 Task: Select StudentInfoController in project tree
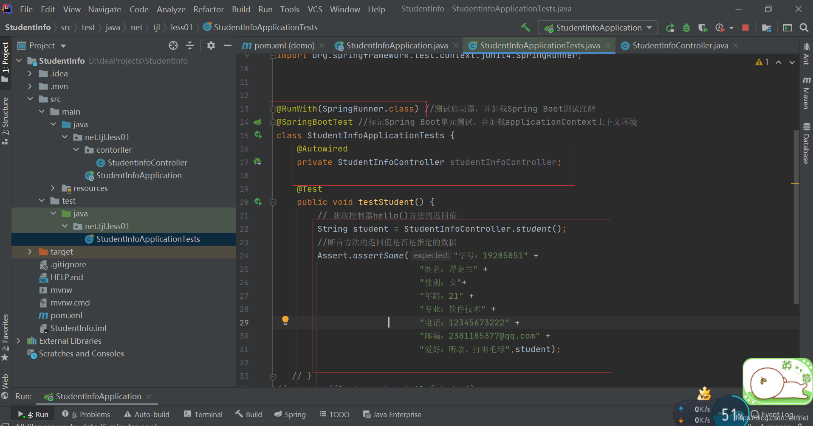(147, 163)
